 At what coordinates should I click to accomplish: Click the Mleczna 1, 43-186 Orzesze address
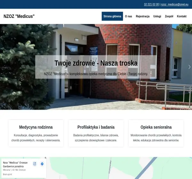[14, 170]
